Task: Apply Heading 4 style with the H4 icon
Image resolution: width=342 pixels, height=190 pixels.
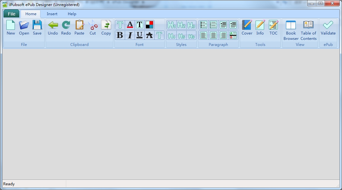Action: [172, 35]
